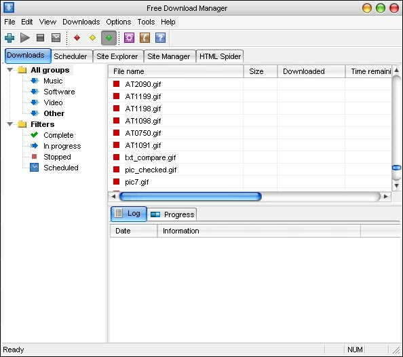Open the File menu
This screenshot has height=357, width=403.
pos(9,22)
